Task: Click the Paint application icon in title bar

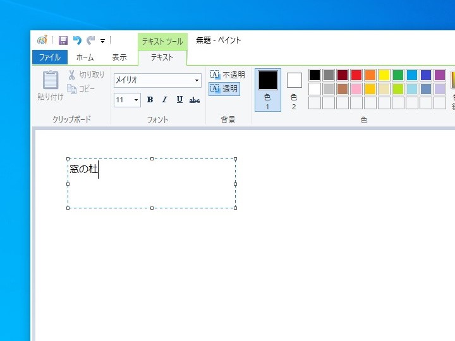Action: 42,40
